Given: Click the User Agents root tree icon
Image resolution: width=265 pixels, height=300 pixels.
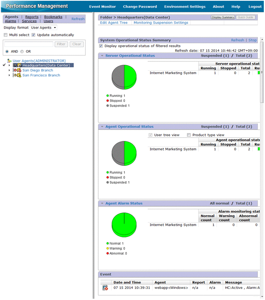Looking at the screenshot, I should pos(9,61).
